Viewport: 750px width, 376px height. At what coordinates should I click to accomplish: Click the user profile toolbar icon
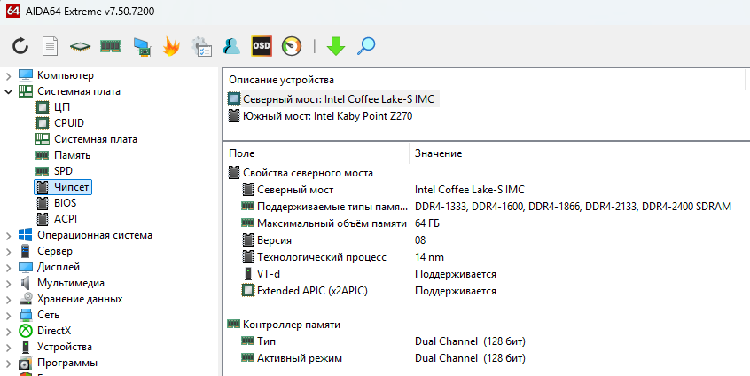[x=231, y=46]
